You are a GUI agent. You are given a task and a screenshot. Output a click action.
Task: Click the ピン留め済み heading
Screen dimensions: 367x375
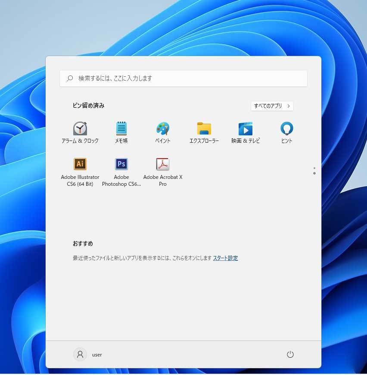[88, 106]
